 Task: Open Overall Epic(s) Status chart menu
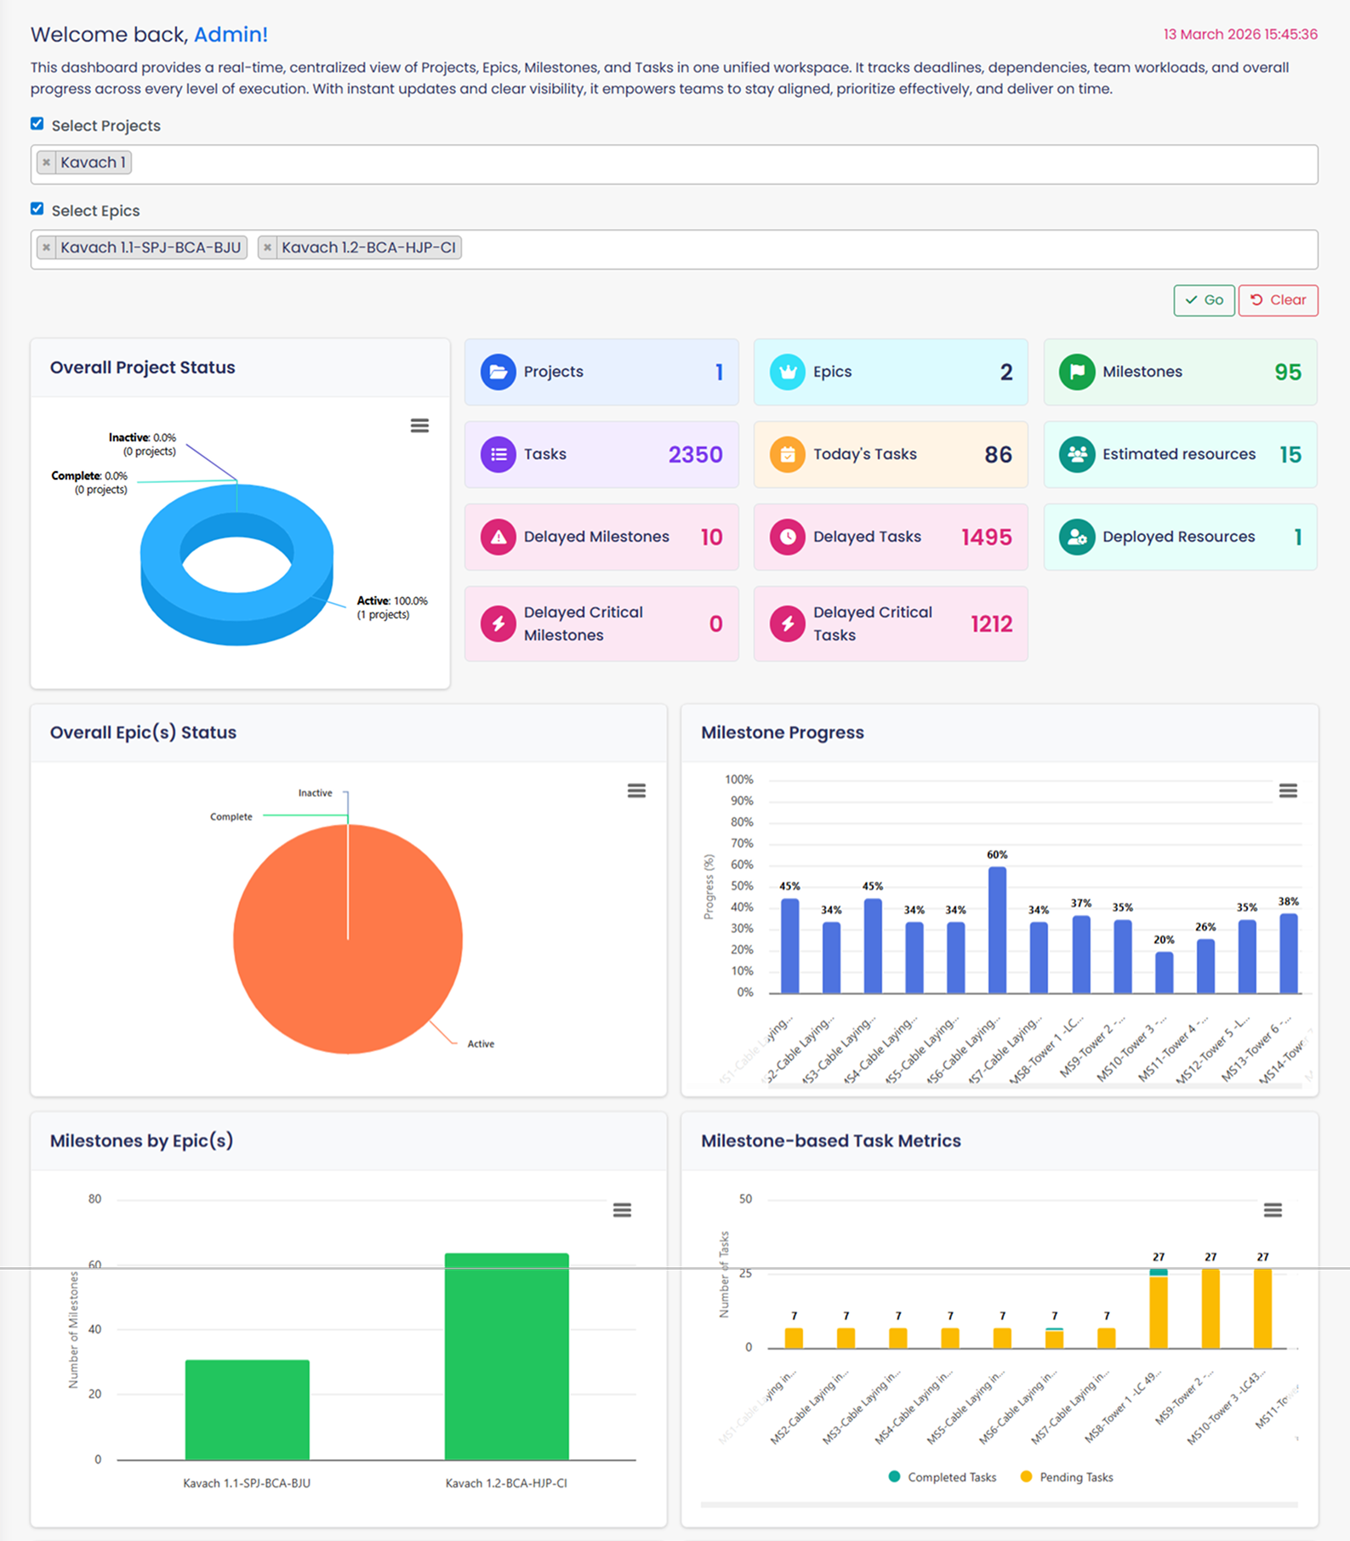636,791
